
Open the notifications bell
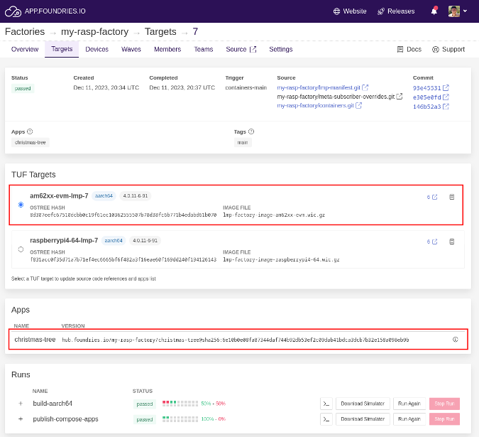point(434,11)
